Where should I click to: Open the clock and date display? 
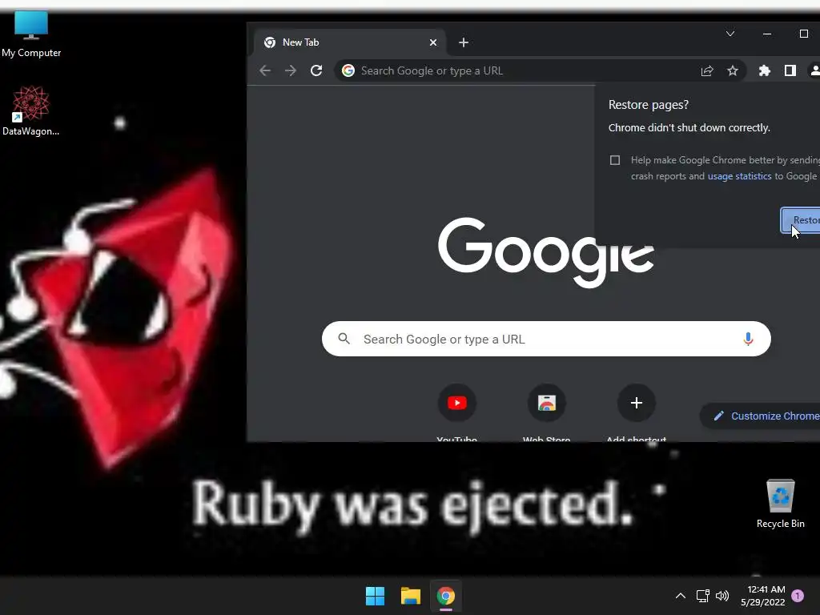763,596
